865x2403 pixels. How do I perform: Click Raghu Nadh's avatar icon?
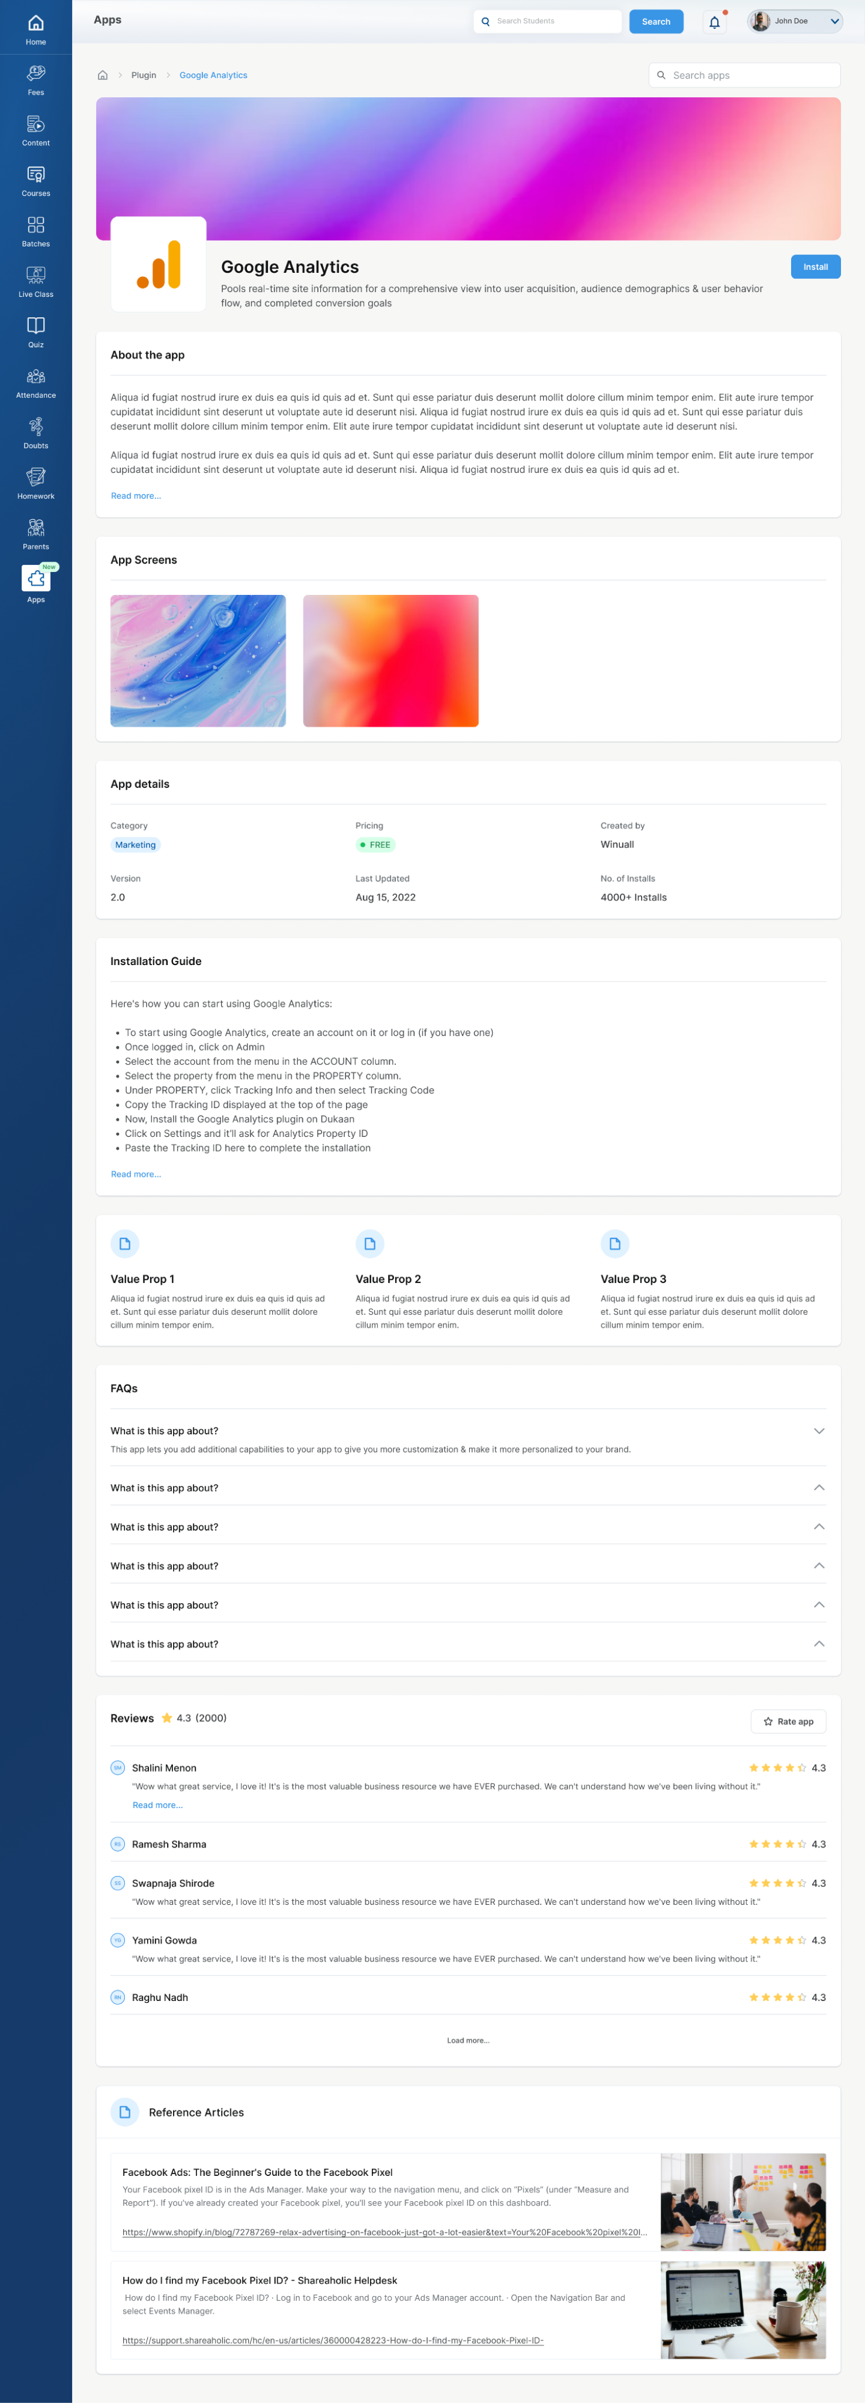tap(118, 1996)
